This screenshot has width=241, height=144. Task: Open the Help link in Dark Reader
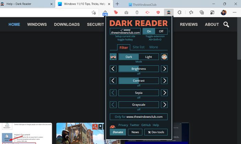pos(156,125)
